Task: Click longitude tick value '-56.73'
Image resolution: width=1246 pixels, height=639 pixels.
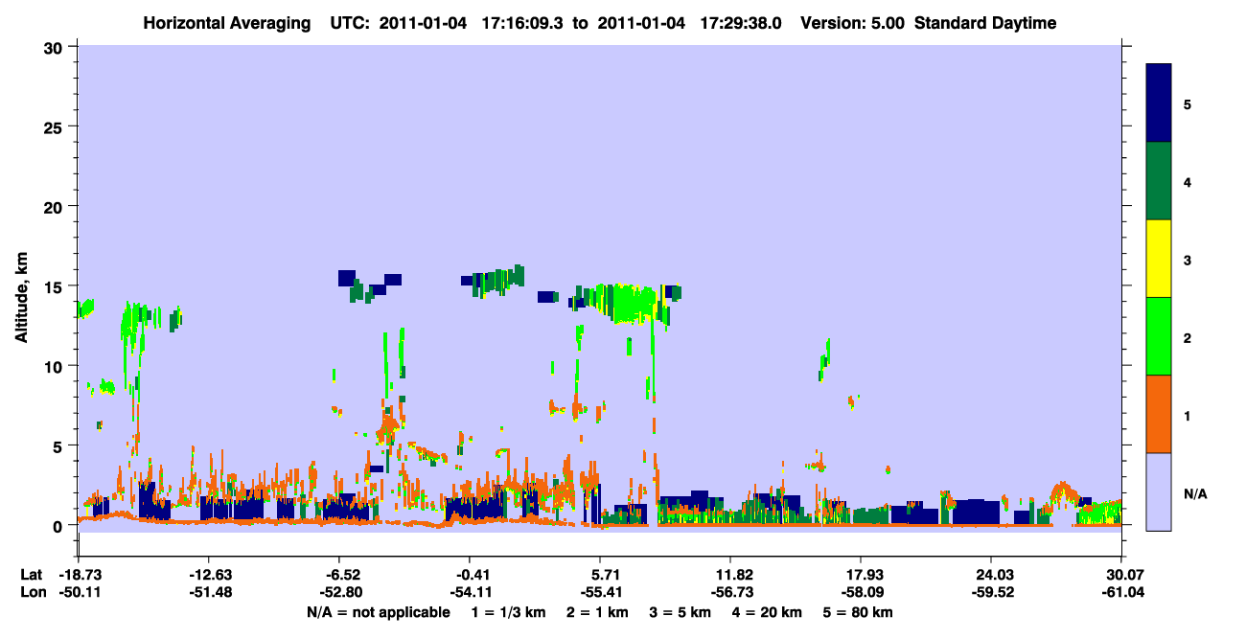Action: [730, 592]
